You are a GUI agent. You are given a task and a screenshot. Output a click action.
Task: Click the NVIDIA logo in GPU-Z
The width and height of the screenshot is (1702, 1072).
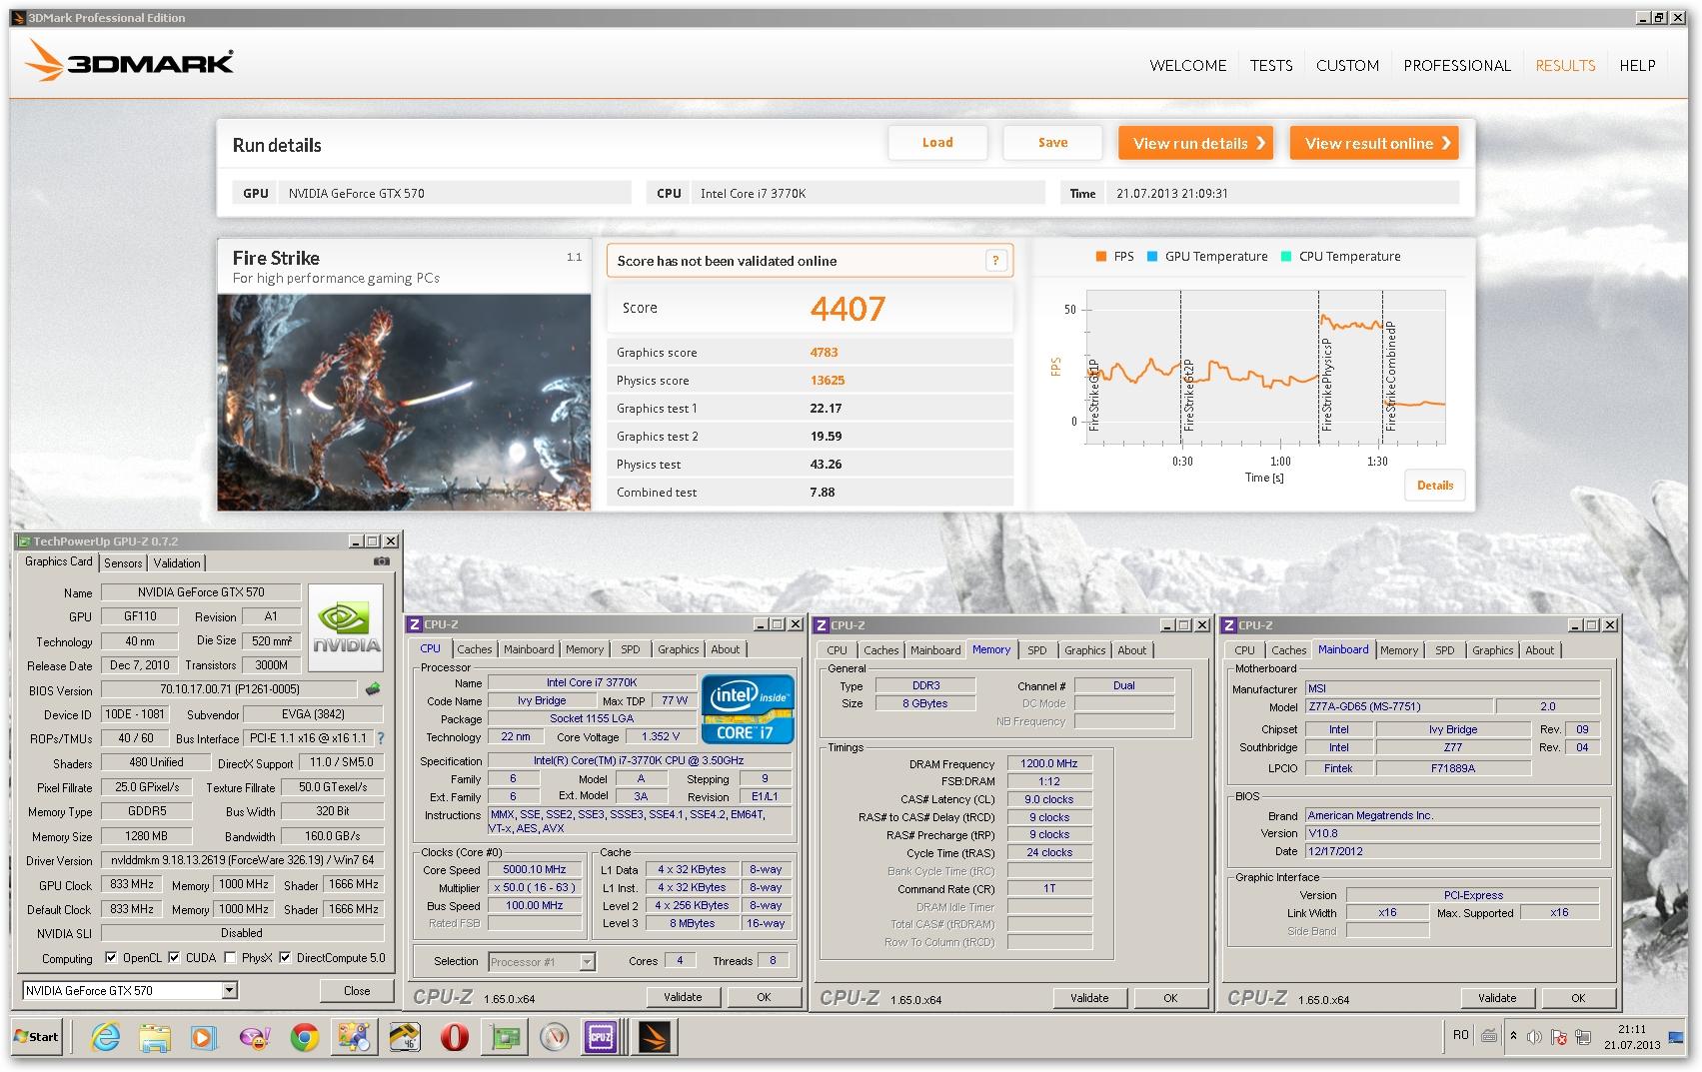click(x=346, y=627)
